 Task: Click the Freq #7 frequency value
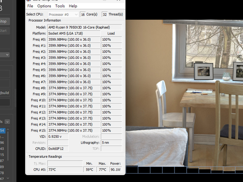click(74, 82)
